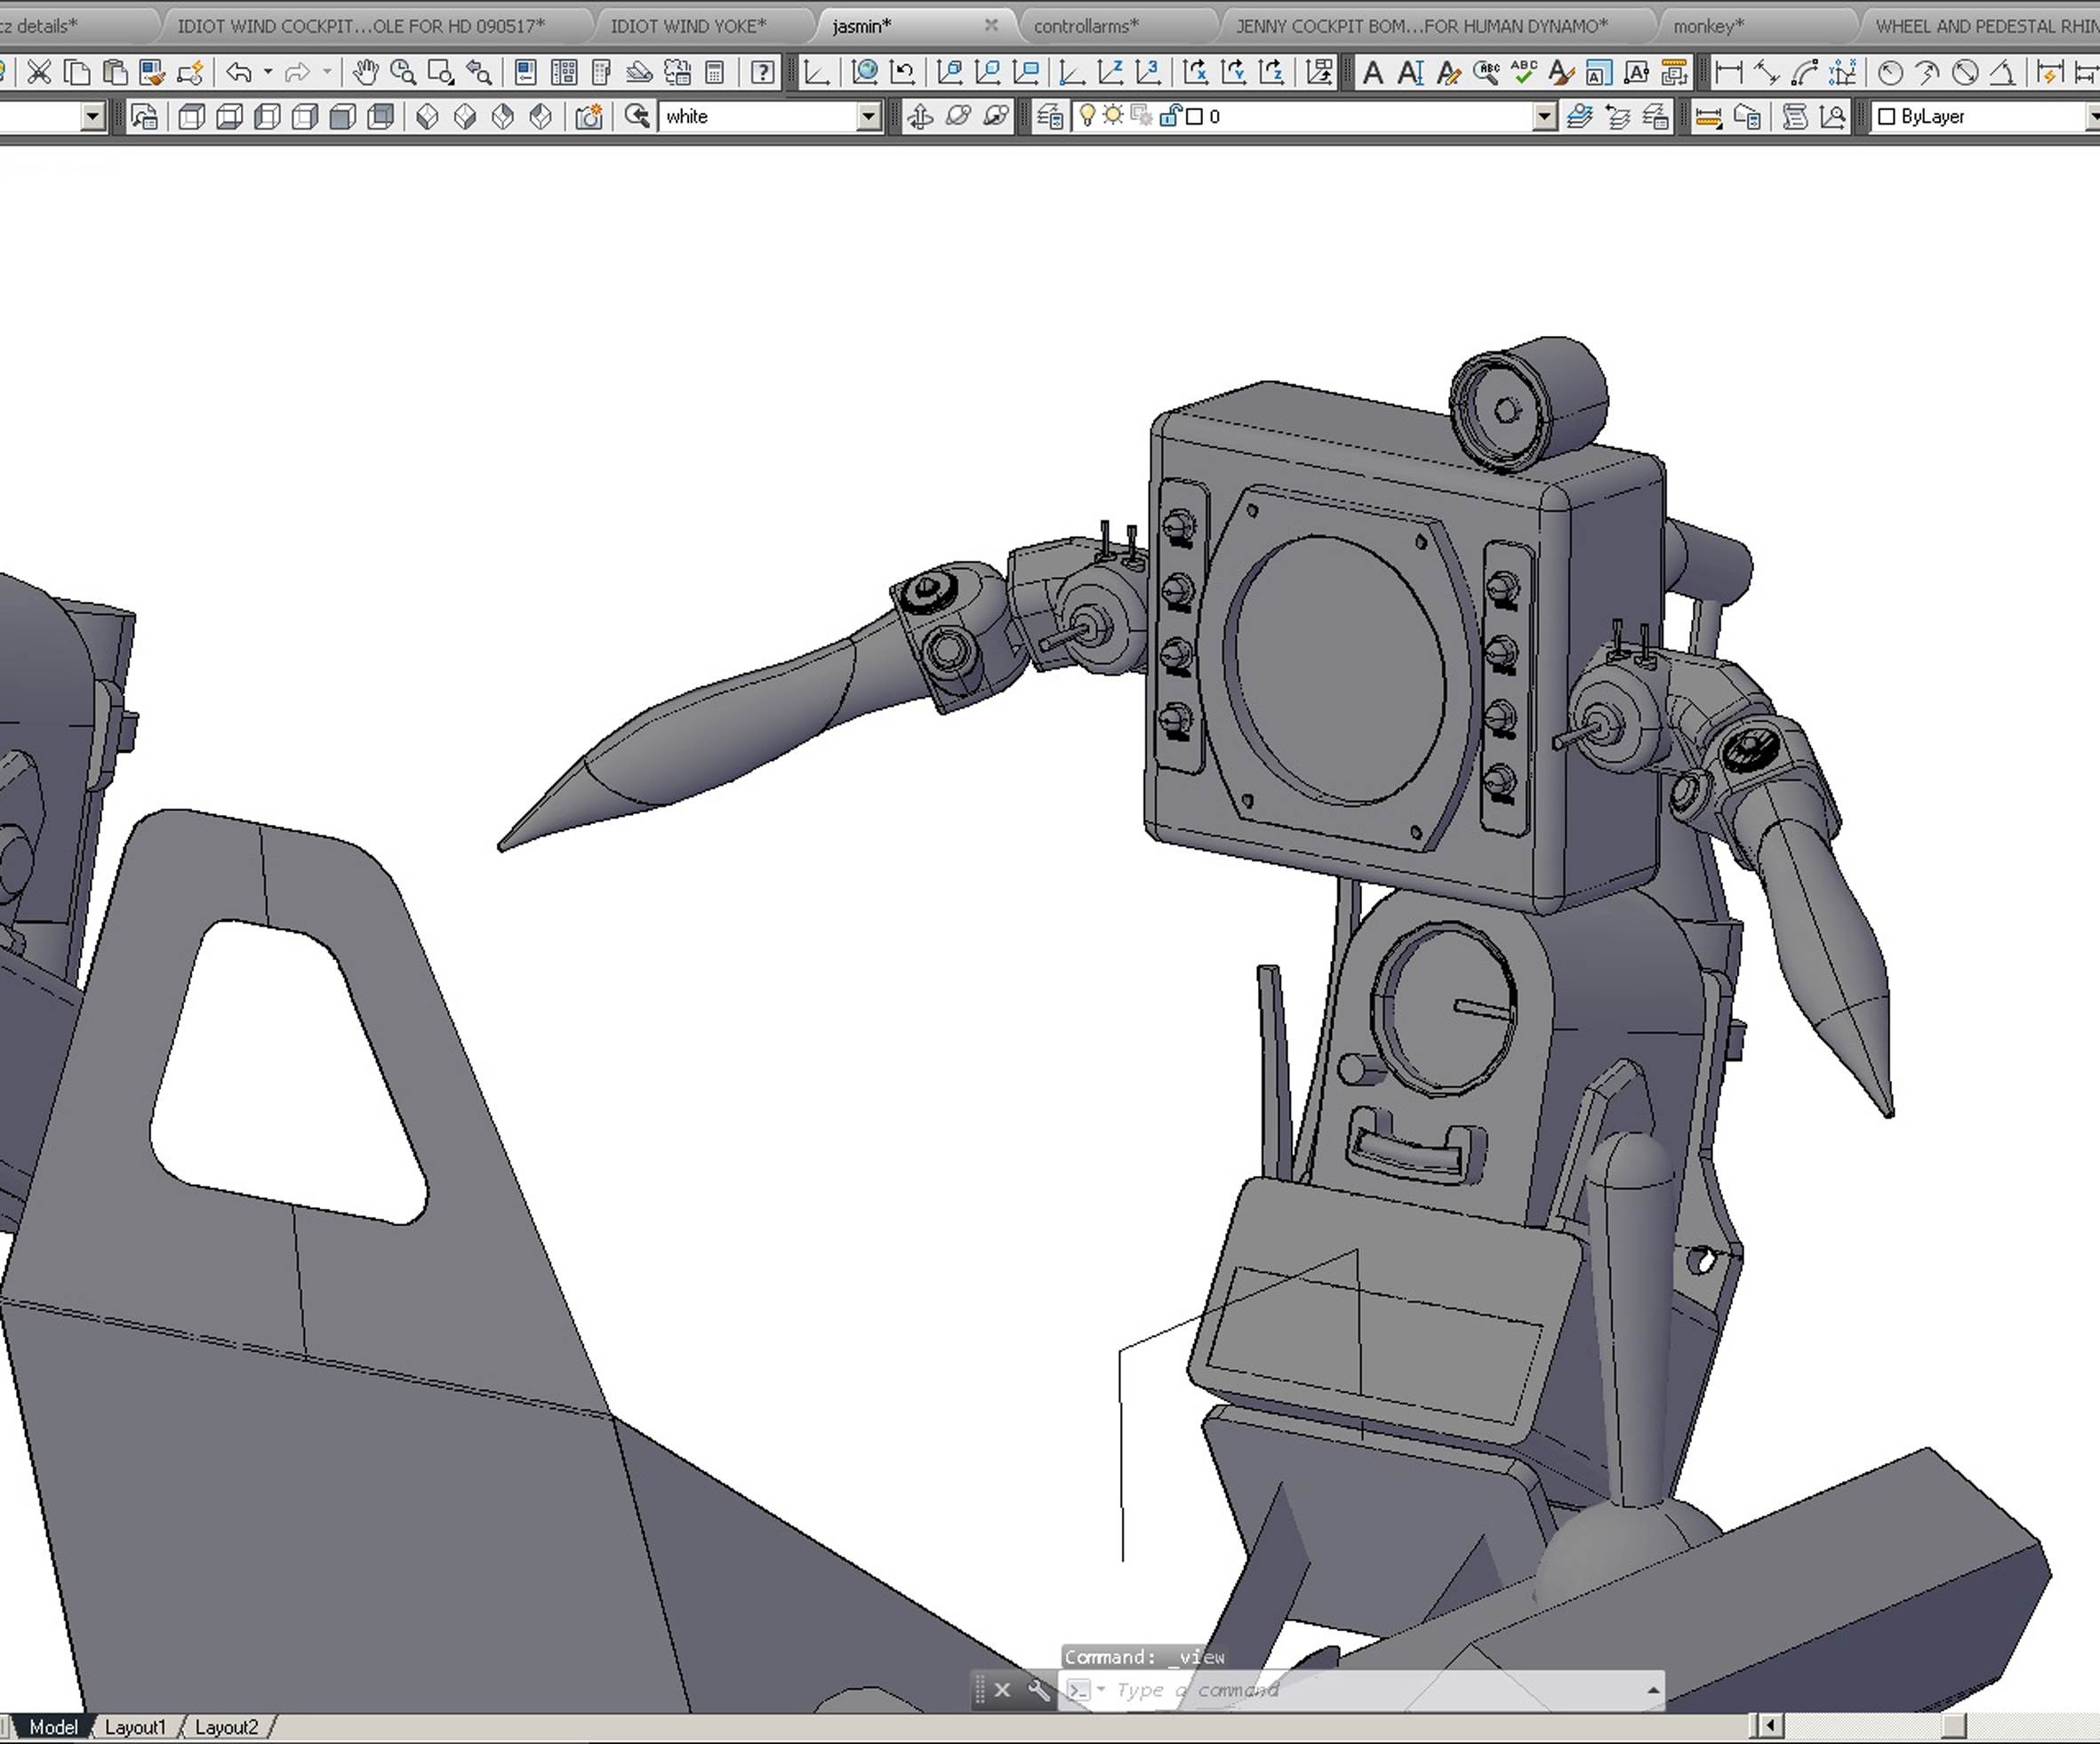The height and width of the screenshot is (1744, 2100).
Task: Toggle layer freeze sun icon
Action: tap(1113, 116)
